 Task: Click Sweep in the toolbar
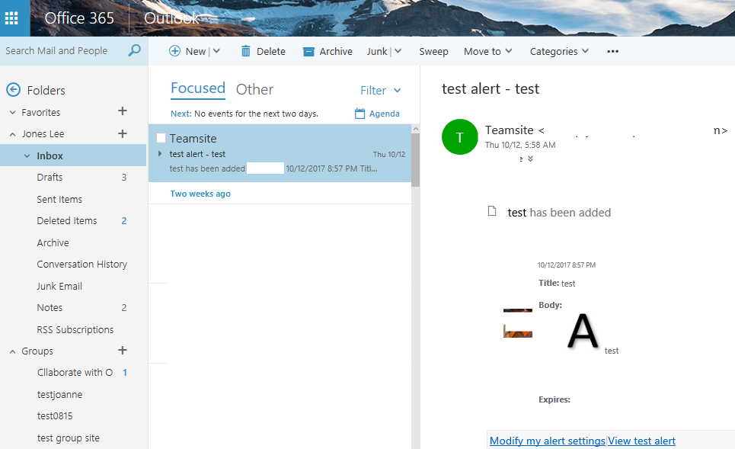coord(433,51)
